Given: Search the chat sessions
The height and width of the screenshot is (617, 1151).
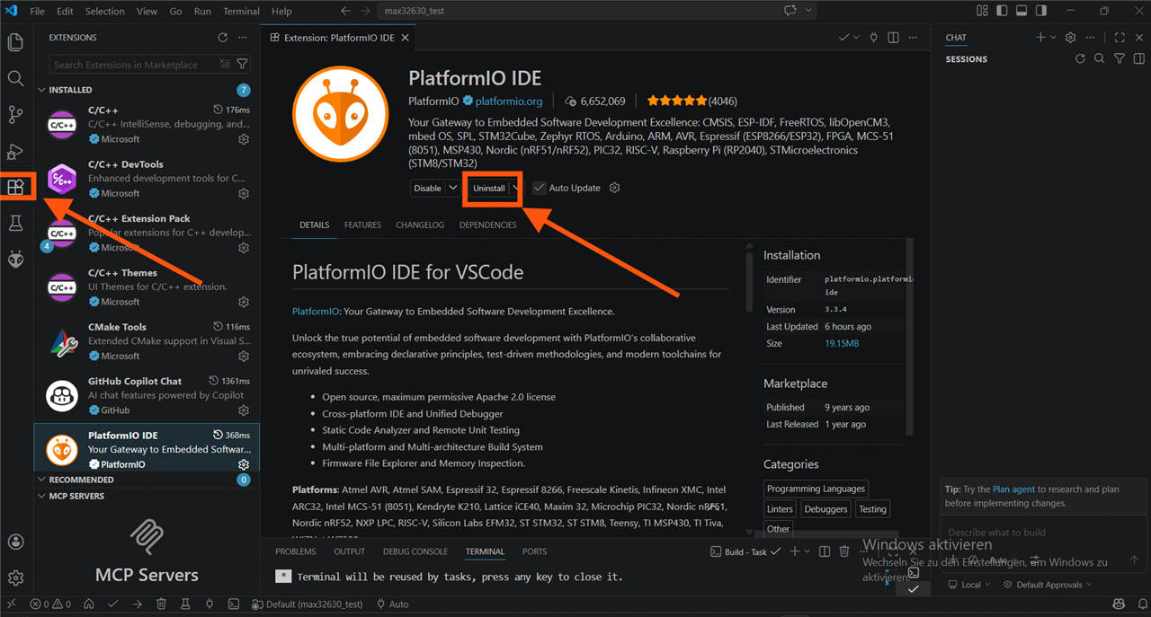Looking at the screenshot, I should [1100, 58].
